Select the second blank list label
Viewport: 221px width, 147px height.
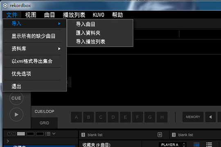coord(186,135)
